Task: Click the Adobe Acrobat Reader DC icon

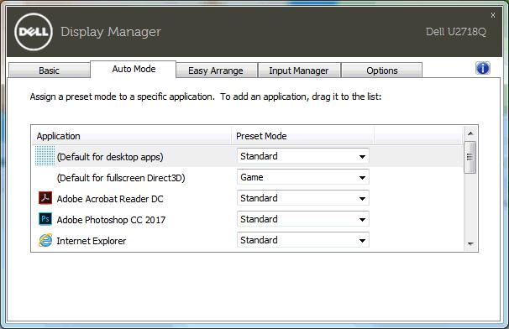Action: tap(45, 198)
